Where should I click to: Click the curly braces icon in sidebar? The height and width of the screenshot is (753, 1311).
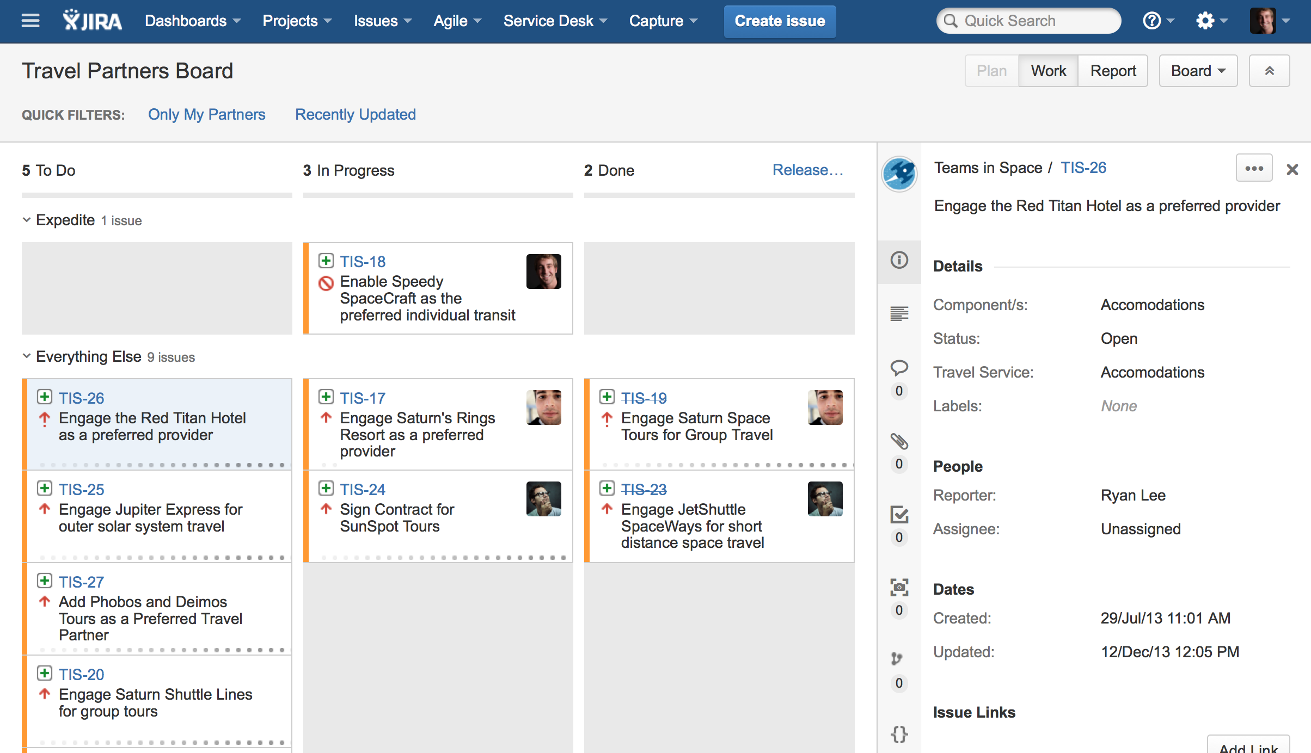point(899,734)
